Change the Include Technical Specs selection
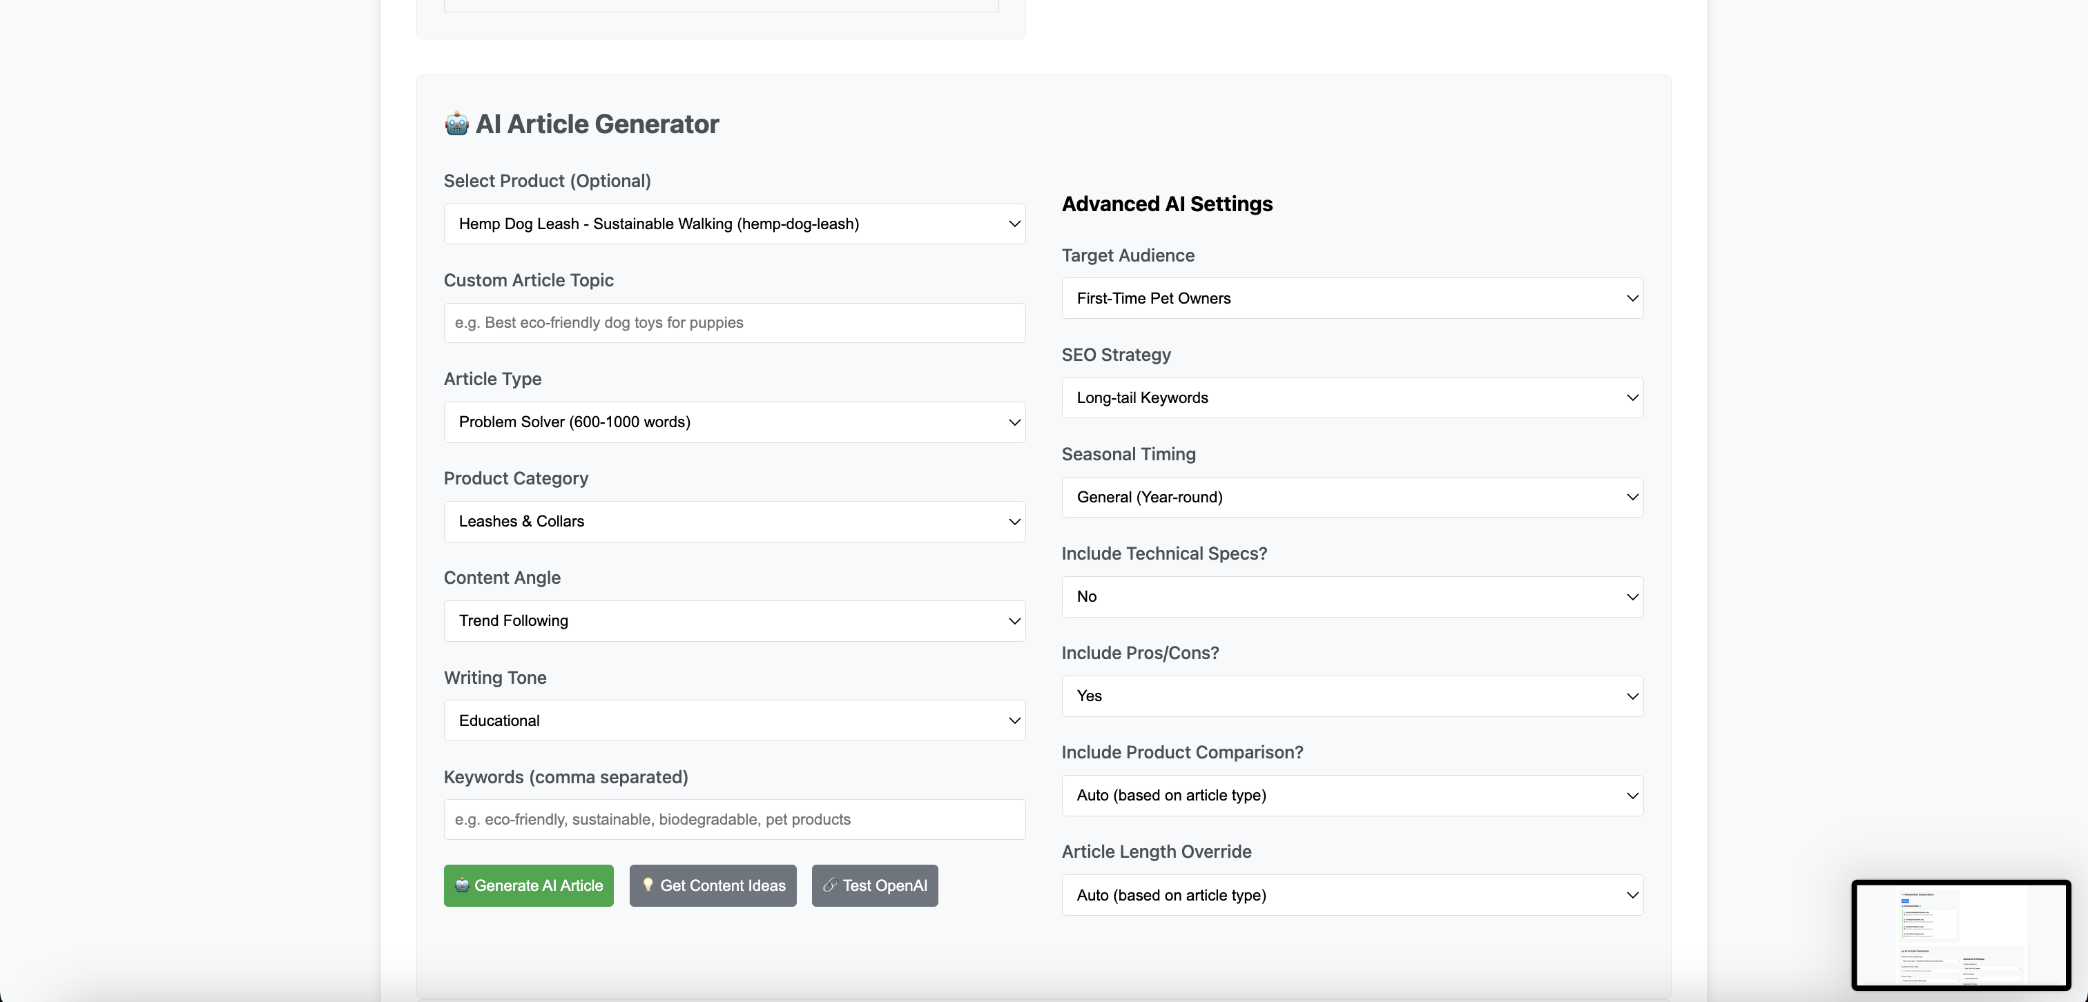 coord(1352,597)
